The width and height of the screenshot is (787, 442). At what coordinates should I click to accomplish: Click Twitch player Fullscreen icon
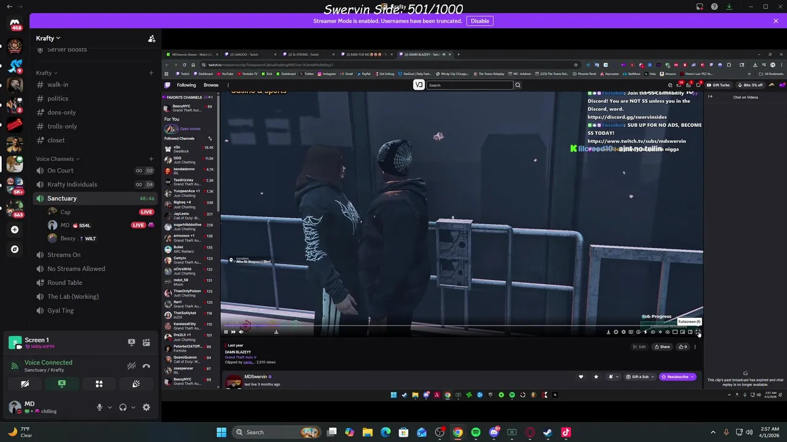click(x=698, y=332)
